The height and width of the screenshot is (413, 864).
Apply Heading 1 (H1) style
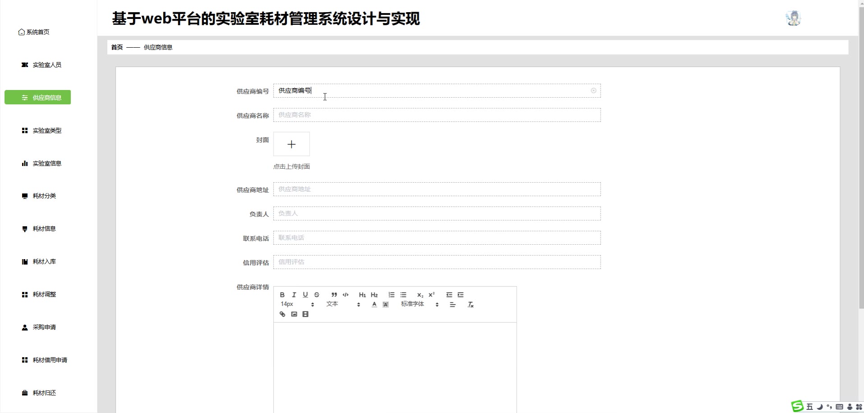pos(363,295)
